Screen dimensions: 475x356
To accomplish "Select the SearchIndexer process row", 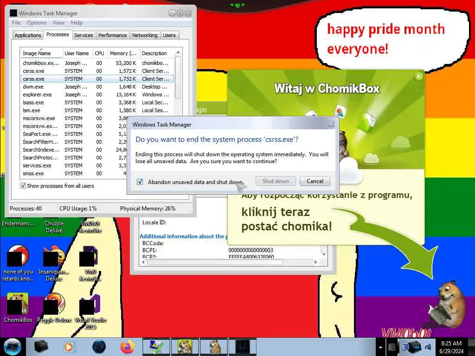I will pyautogui.click(x=74, y=150).
